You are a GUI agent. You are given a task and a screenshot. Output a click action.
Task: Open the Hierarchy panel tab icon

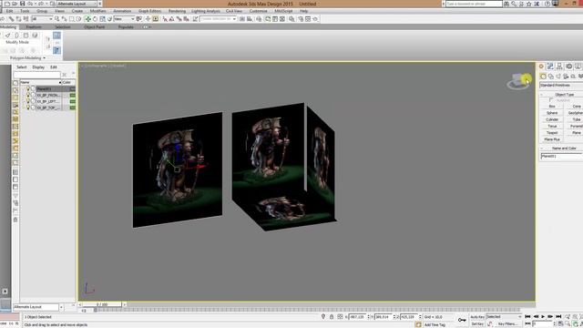coord(559,67)
